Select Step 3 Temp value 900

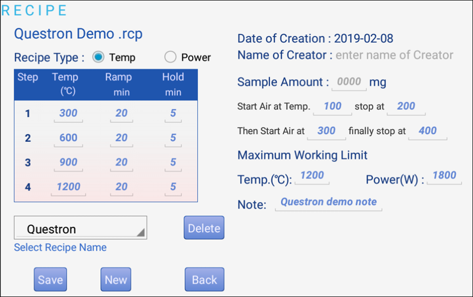[x=68, y=162]
